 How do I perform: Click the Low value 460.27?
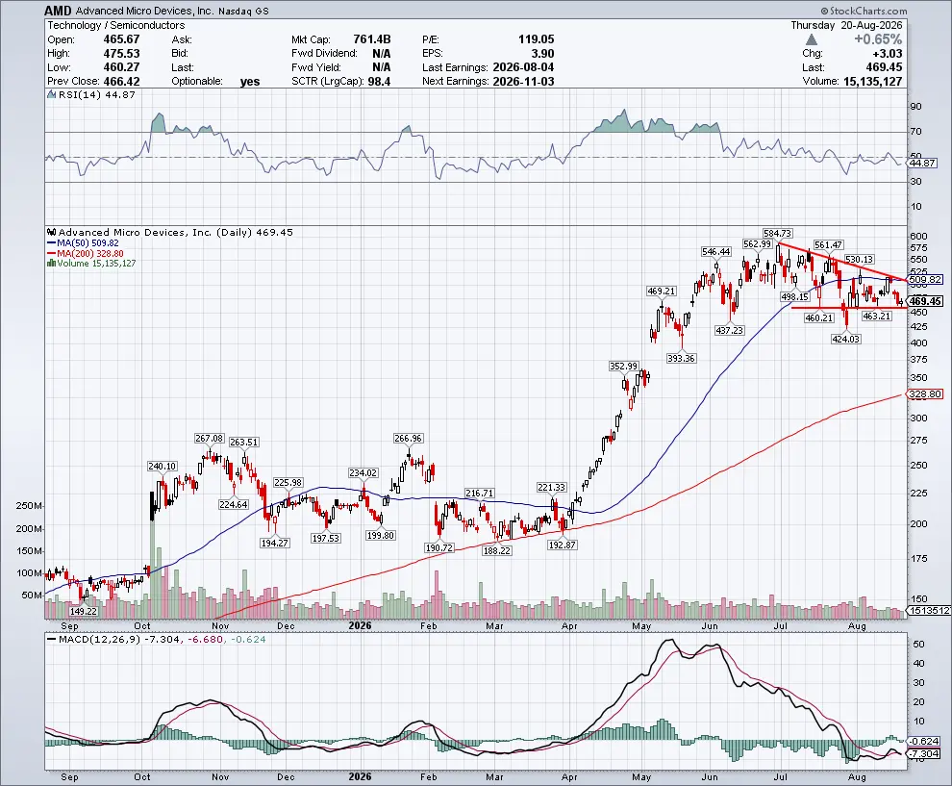click(121, 66)
